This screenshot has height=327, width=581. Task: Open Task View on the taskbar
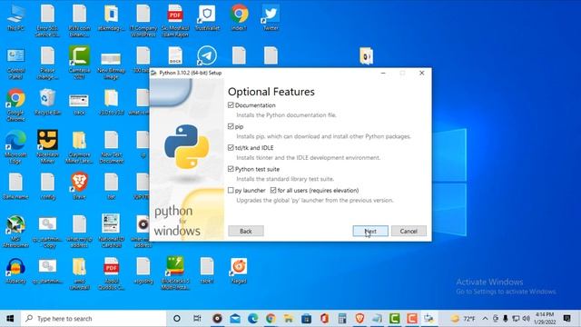tap(197, 319)
